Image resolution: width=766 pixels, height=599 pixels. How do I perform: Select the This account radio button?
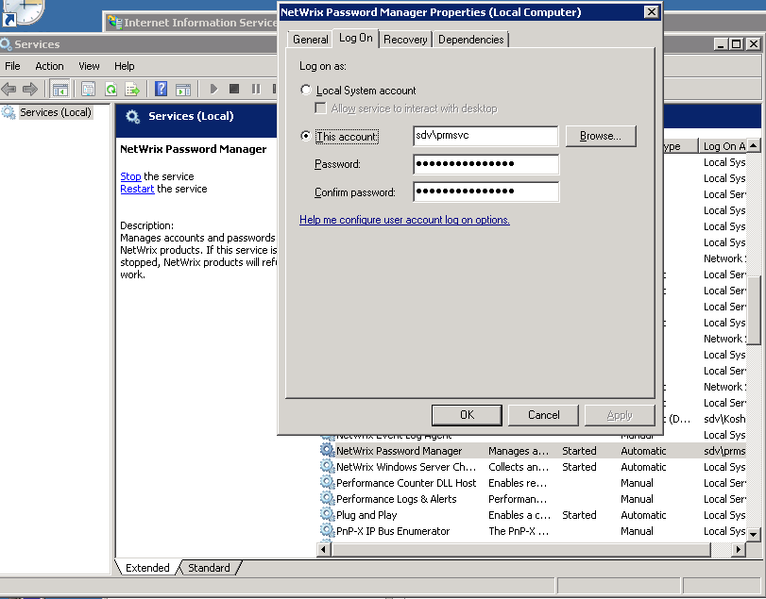[305, 137]
